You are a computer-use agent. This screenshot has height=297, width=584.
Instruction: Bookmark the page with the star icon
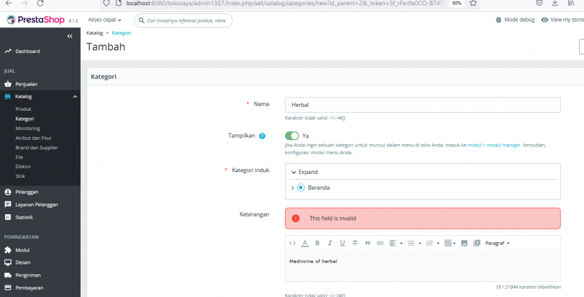(473, 4)
